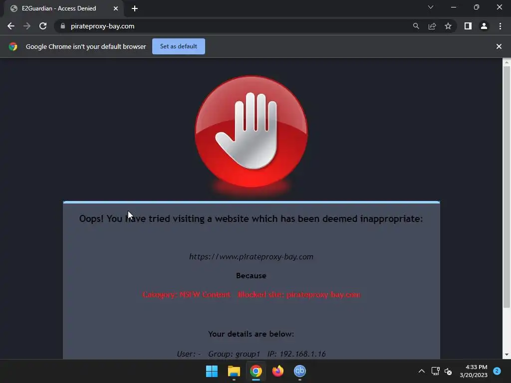Click the blocked URL https://www.pirateproxy-bay.com
Screen dimensions: 511x383
tap(252, 257)
